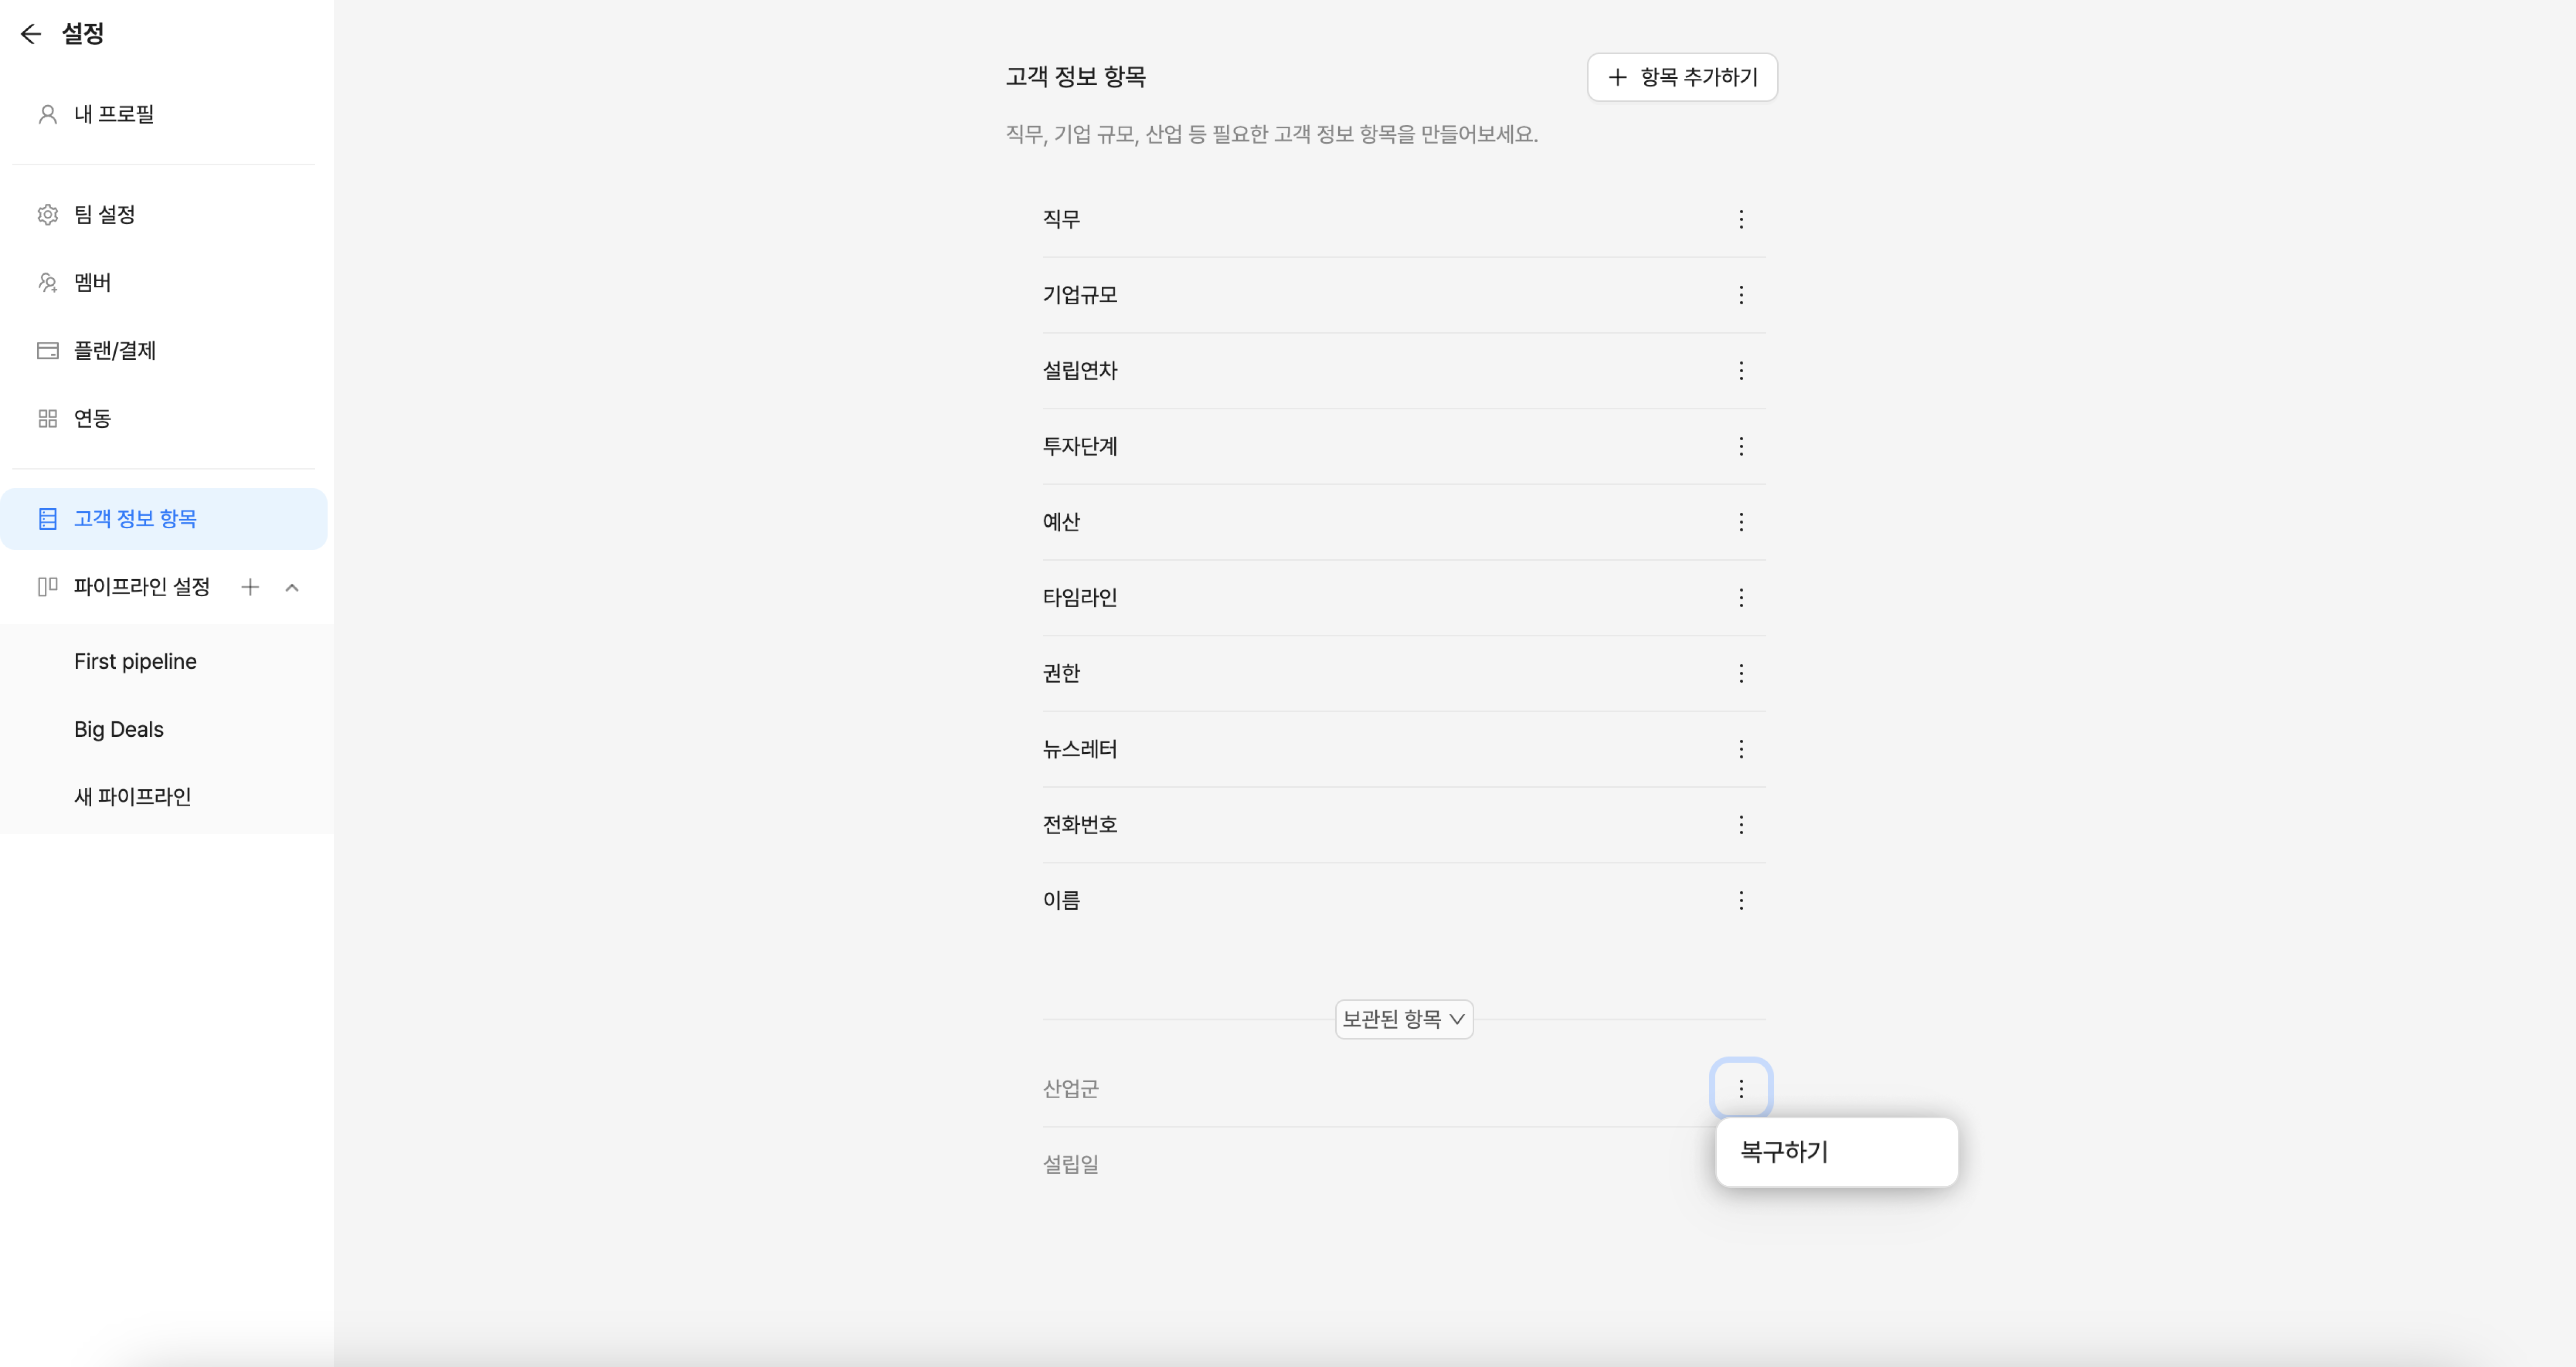The width and height of the screenshot is (2576, 1367).
Task: Click the 항목 추가하기 button
Action: (1681, 77)
